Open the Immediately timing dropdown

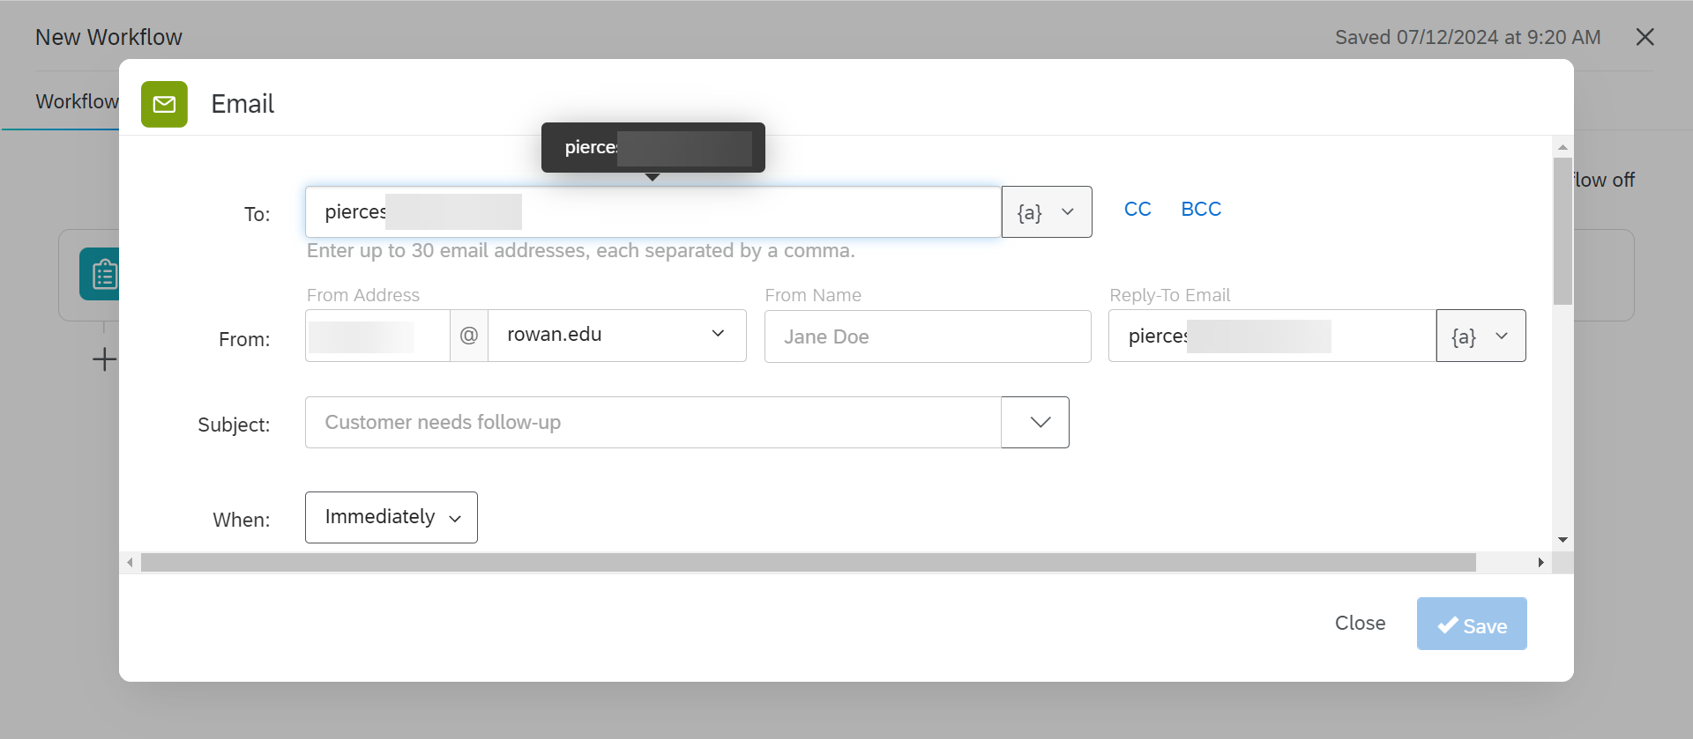tap(392, 517)
